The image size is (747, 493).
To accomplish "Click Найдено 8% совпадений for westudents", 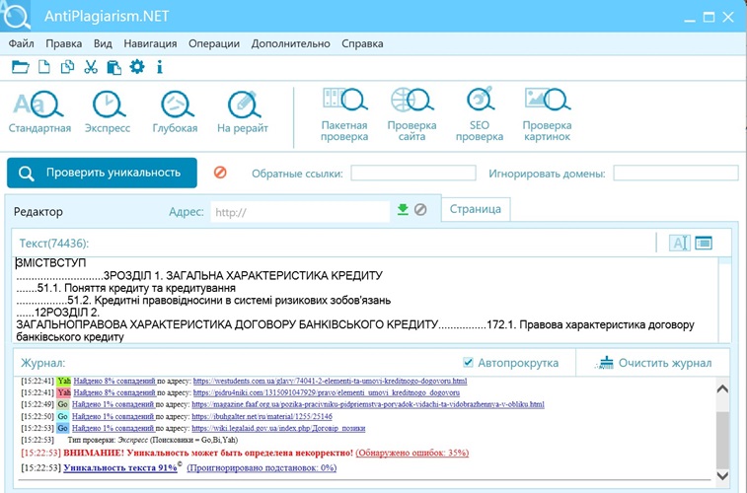I will pos(114,382).
